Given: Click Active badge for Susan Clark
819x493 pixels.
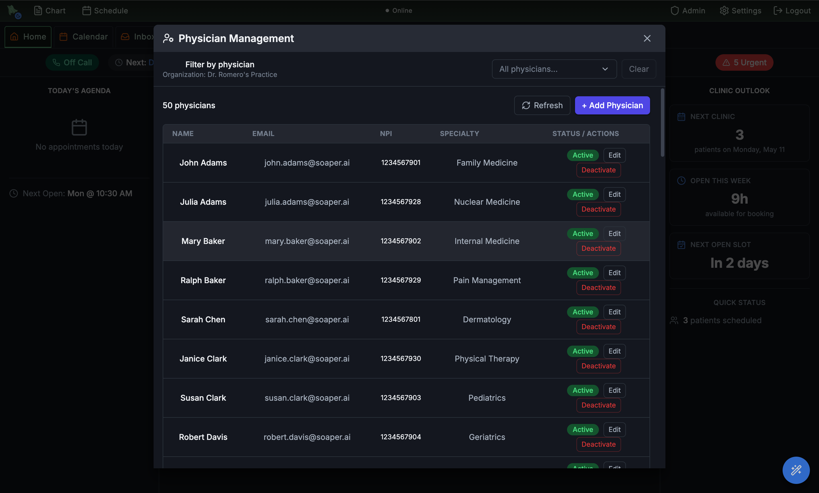Looking at the screenshot, I should coord(583,390).
